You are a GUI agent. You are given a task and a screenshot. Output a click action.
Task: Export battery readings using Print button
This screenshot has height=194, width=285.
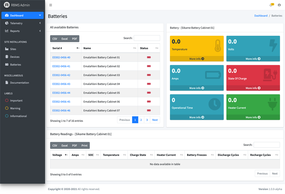pos(84,145)
